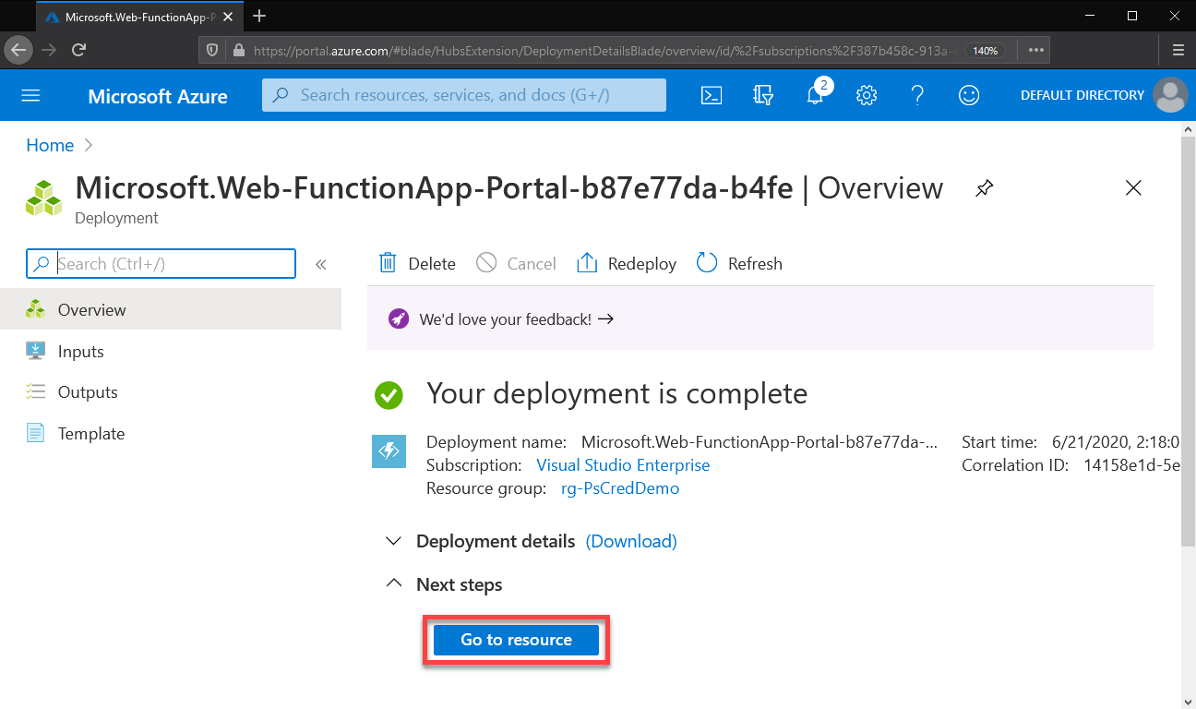Image resolution: width=1196 pixels, height=709 pixels.
Task: Click the deployment cubes icon beside title
Action: (43, 197)
